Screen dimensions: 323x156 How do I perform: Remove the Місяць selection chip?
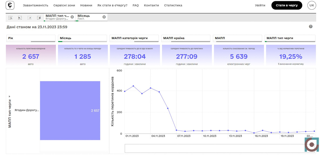coord(104,17)
